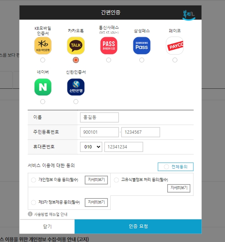Click the 신한인증서 label text

pos(76,72)
